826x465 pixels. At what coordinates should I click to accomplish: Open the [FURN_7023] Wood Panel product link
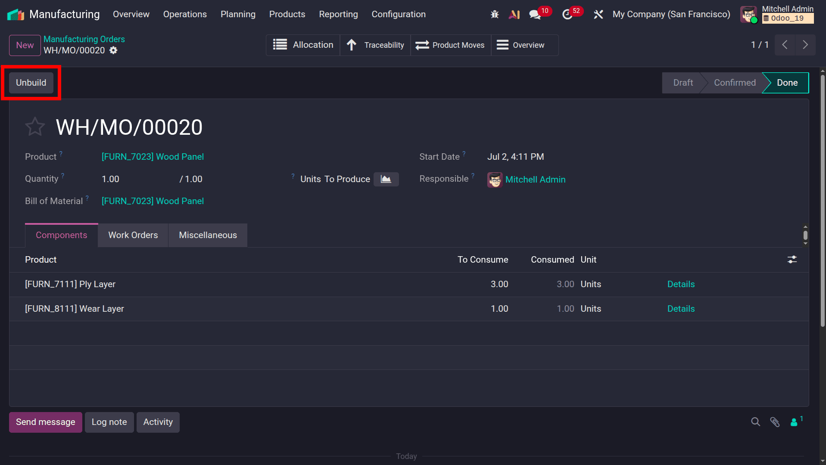pos(153,157)
